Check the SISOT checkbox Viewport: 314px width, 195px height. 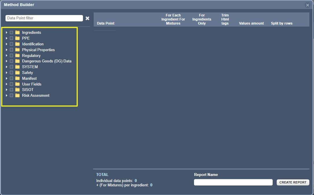(x=11, y=90)
